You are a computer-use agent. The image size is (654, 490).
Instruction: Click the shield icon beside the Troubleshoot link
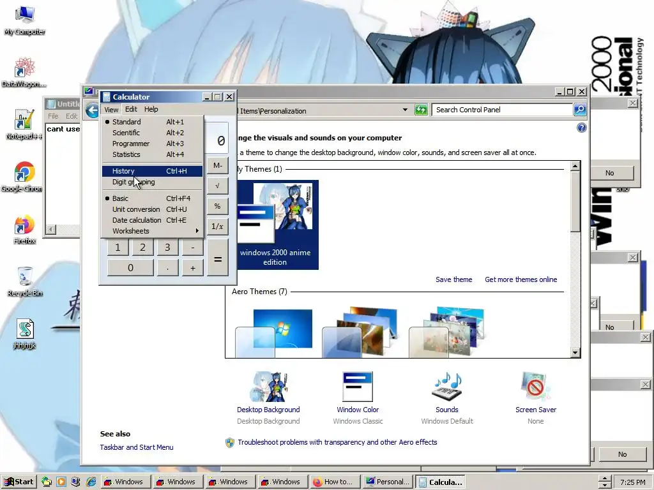click(x=230, y=443)
